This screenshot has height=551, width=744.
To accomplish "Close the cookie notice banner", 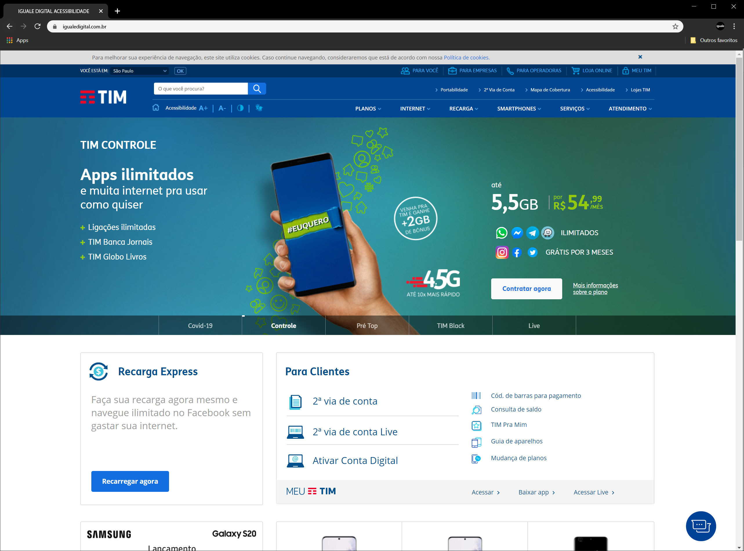I will pos(640,57).
